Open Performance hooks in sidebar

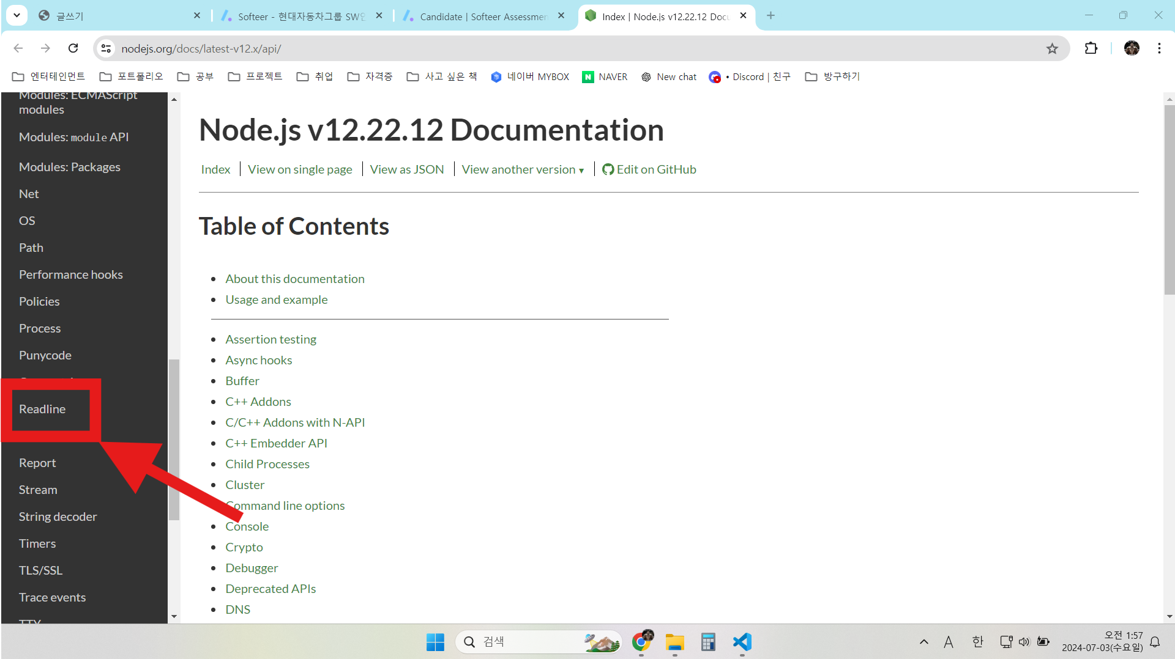[71, 274]
